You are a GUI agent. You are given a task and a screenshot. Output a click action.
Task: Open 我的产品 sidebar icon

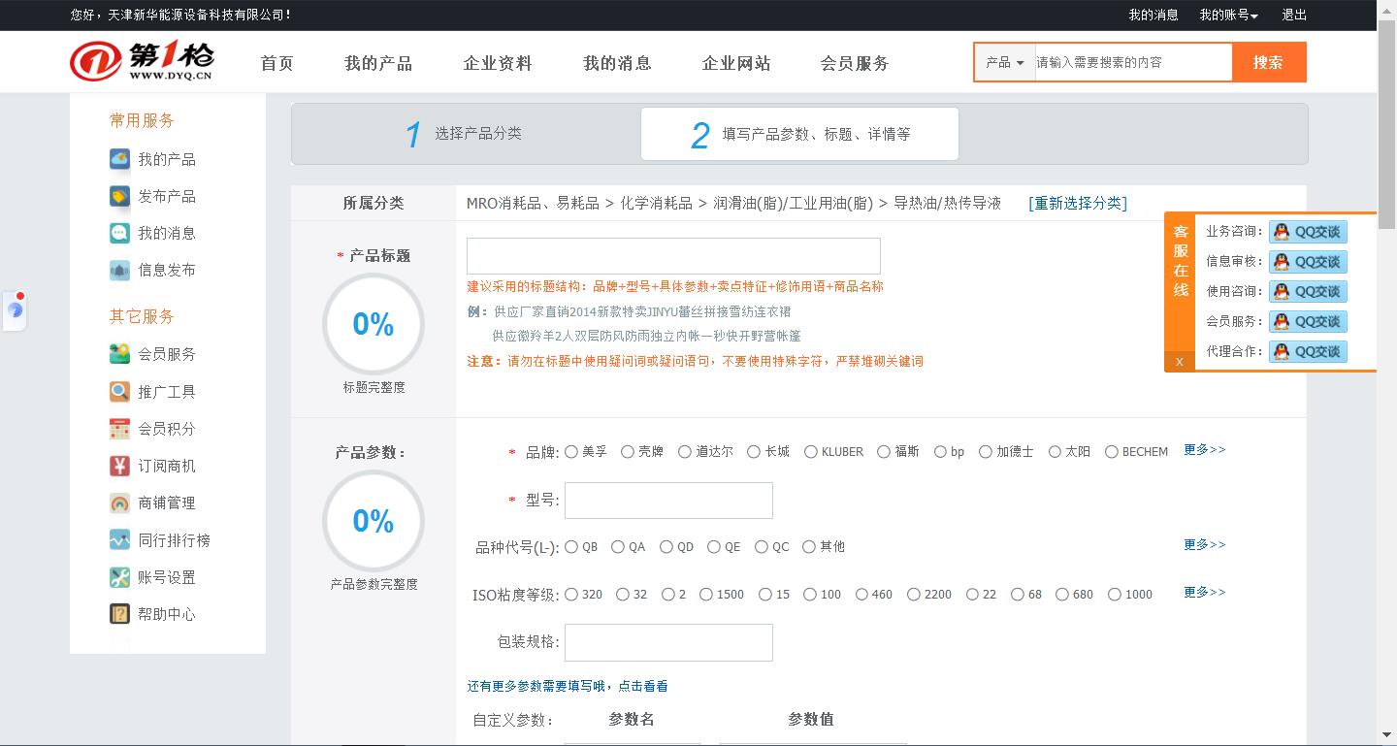[119, 159]
